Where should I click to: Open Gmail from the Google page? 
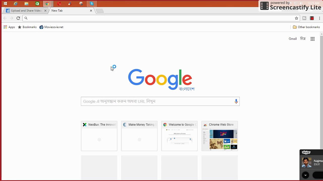(293, 39)
